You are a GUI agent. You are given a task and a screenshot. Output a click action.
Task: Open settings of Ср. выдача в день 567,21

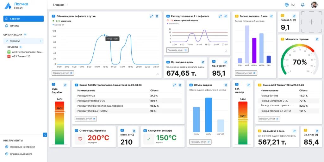(295, 131)
